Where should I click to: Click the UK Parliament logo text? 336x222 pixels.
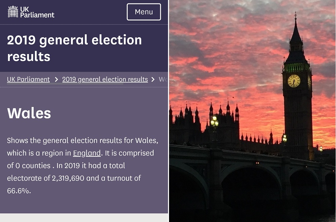click(x=37, y=12)
